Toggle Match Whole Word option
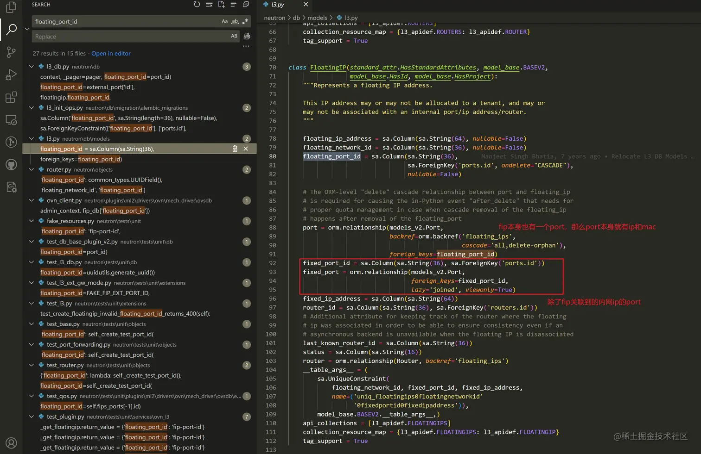701x454 pixels. (x=235, y=22)
